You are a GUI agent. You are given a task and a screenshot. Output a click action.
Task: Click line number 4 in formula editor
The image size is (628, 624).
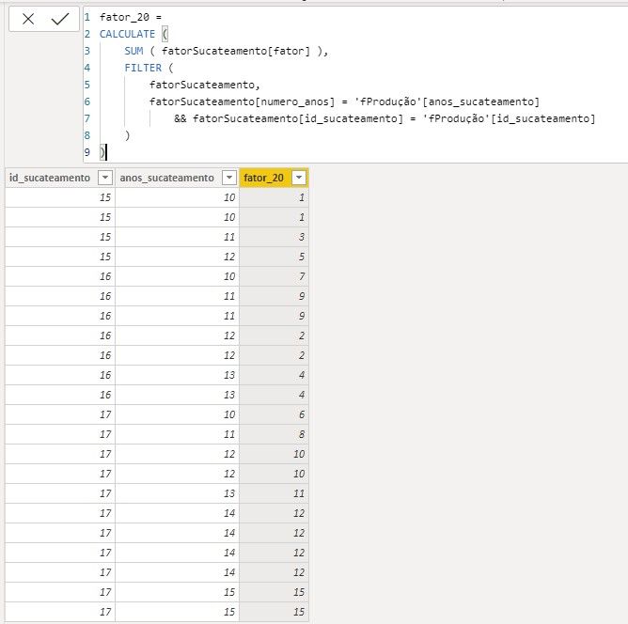(x=87, y=68)
